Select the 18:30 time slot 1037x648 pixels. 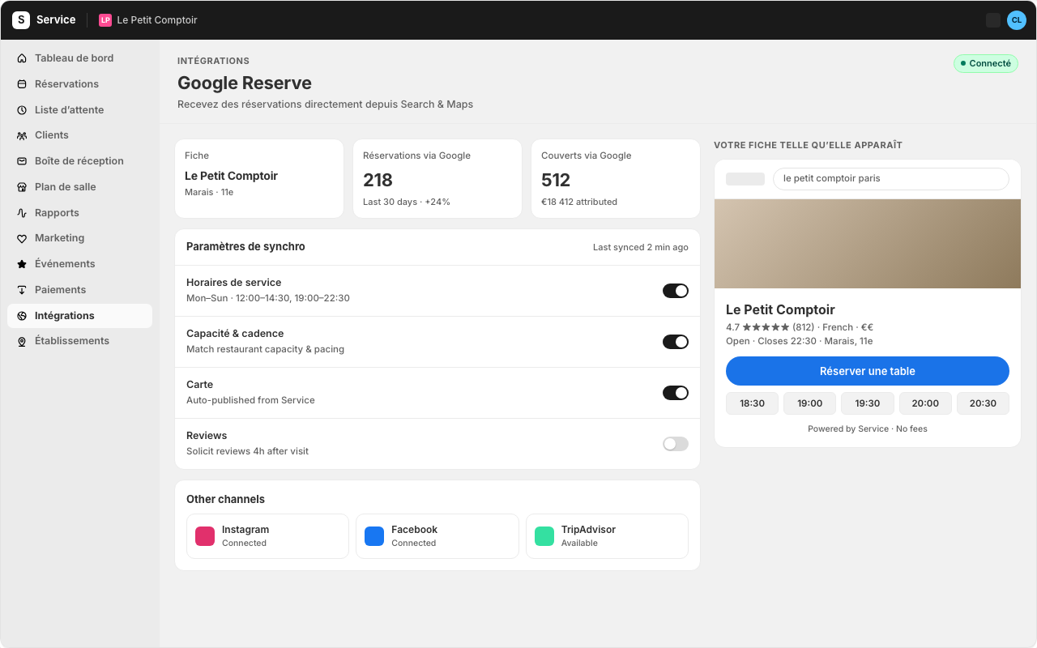click(752, 403)
